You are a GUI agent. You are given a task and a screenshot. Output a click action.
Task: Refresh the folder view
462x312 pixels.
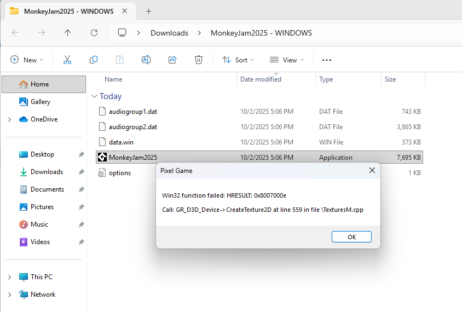pos(94,33)
